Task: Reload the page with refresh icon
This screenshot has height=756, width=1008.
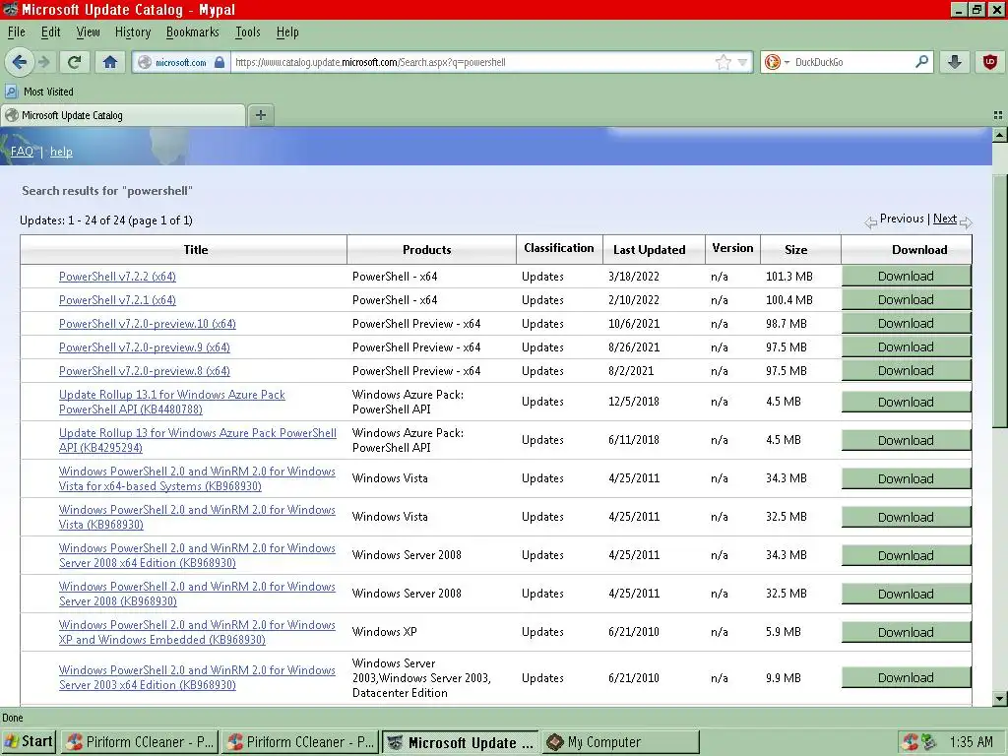Action: 75,62
